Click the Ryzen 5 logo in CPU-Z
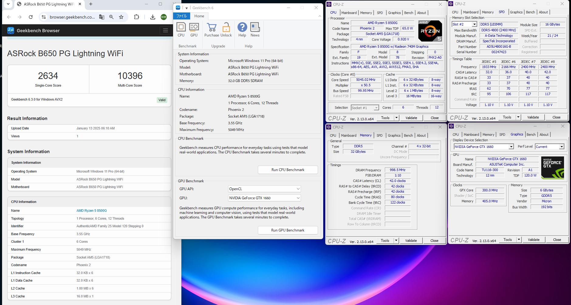571x305 pixels. click(430, 31)
